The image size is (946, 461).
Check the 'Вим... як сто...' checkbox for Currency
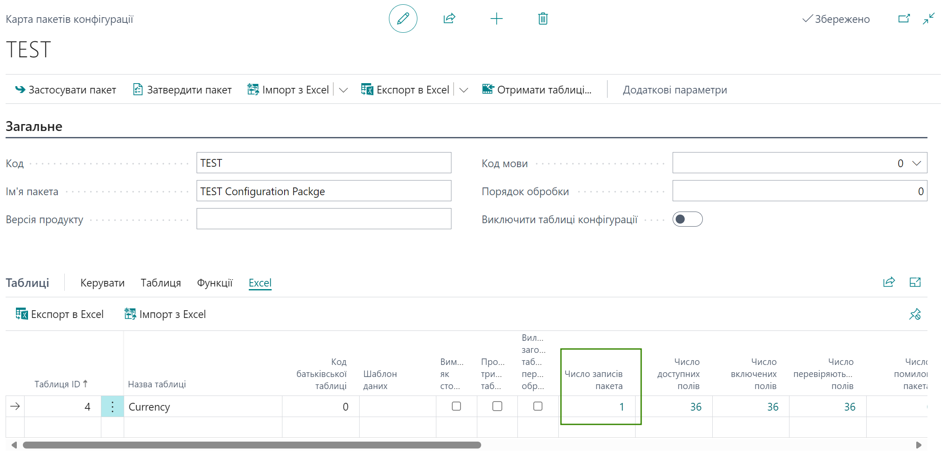(x=456, y=406)
